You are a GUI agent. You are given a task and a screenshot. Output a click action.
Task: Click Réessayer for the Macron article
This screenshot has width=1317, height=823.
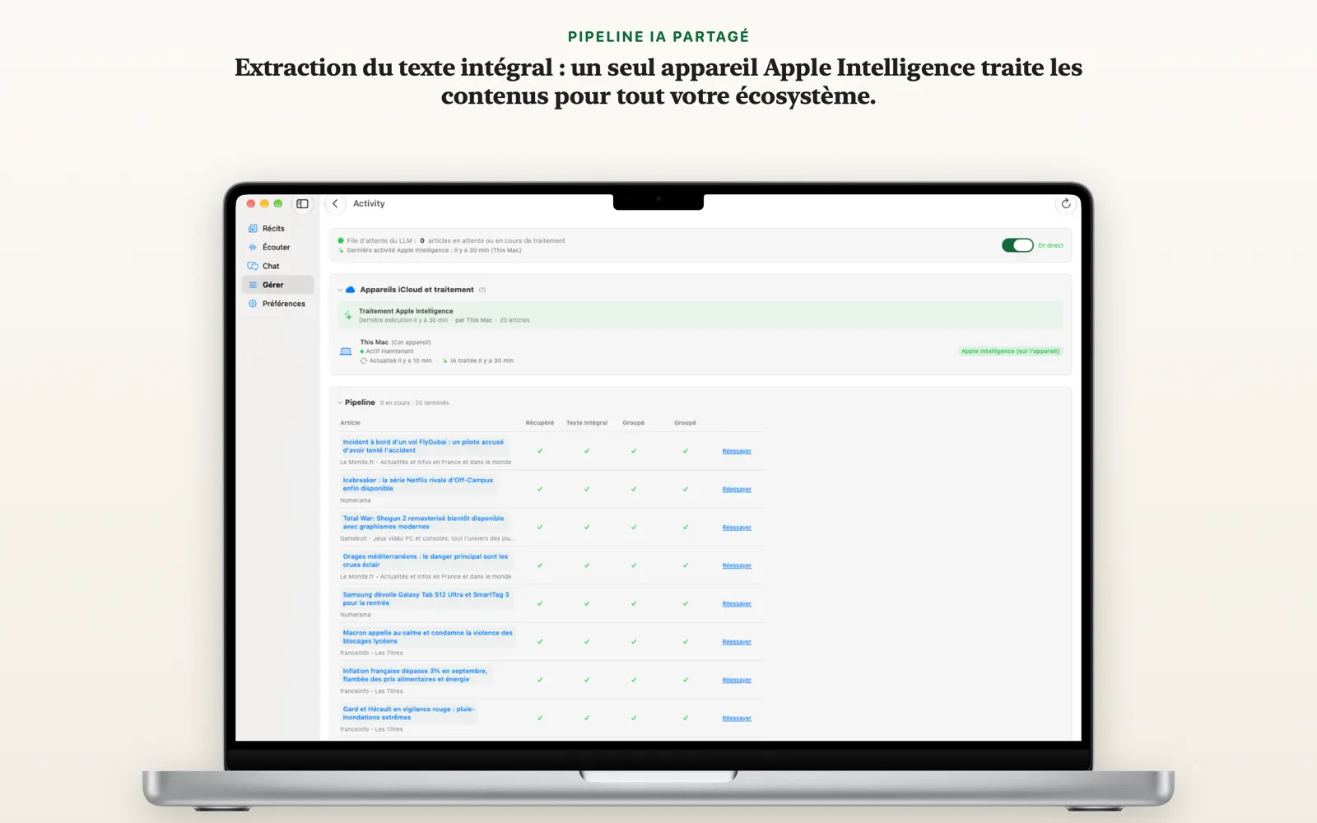[x=737, y=642]
